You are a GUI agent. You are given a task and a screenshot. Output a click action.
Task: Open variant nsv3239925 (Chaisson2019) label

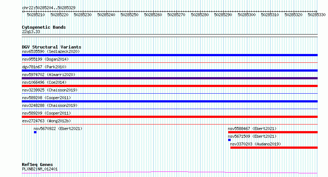point(50,90)
